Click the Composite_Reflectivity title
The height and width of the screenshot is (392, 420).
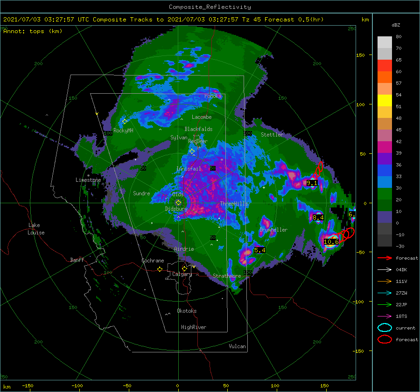pyautogui.click(x=210, y=7)
